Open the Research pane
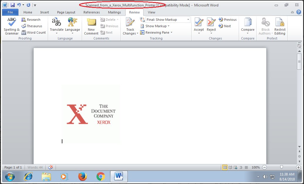The height and width of the screenshot is (184, 304). click(x=31, y=20)
